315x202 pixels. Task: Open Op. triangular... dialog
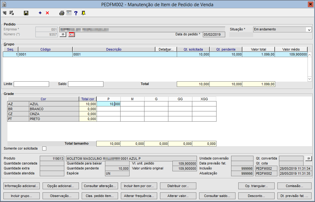click(x=256, y=186)
